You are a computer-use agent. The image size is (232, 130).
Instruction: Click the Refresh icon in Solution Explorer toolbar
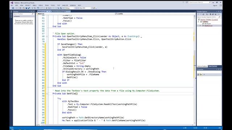[211, 14]
